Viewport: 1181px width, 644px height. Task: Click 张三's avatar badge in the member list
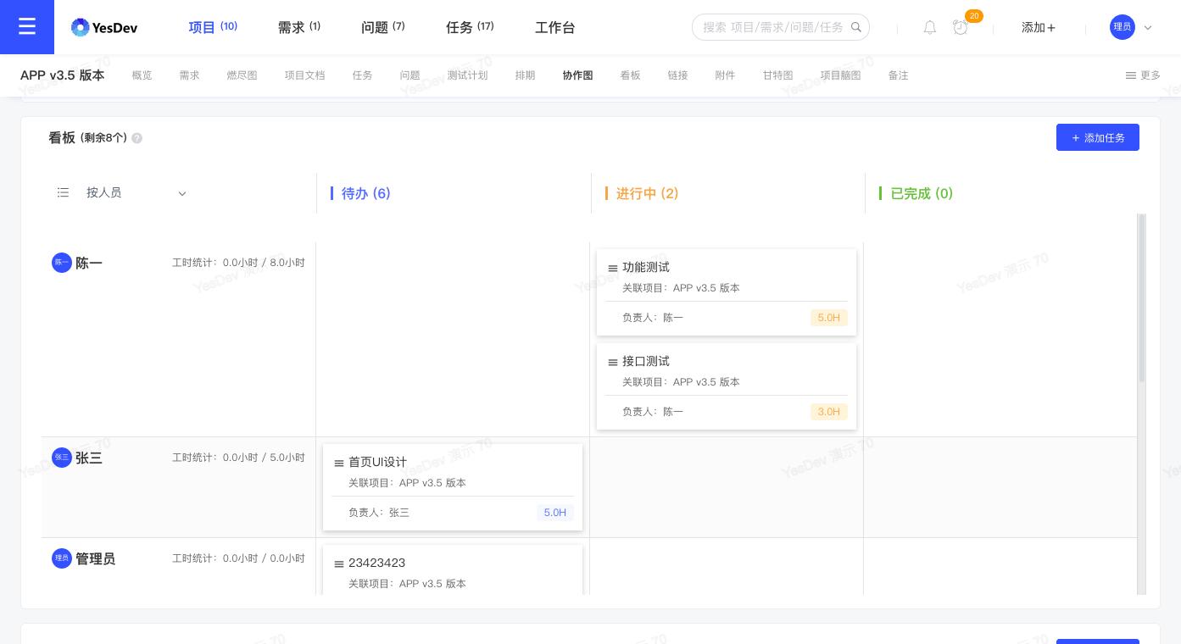tap(62, 458)
